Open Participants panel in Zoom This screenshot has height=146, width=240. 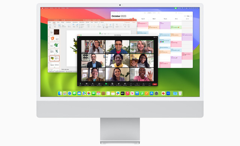[99, 84]
